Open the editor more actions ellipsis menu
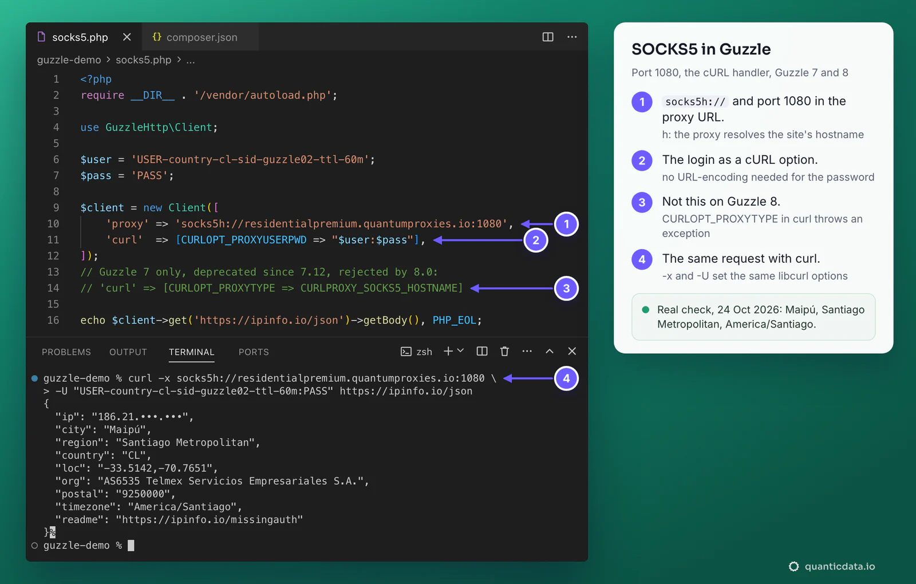Image resolution: width=916 pixels, height=584 pixels. pos(572,37)
